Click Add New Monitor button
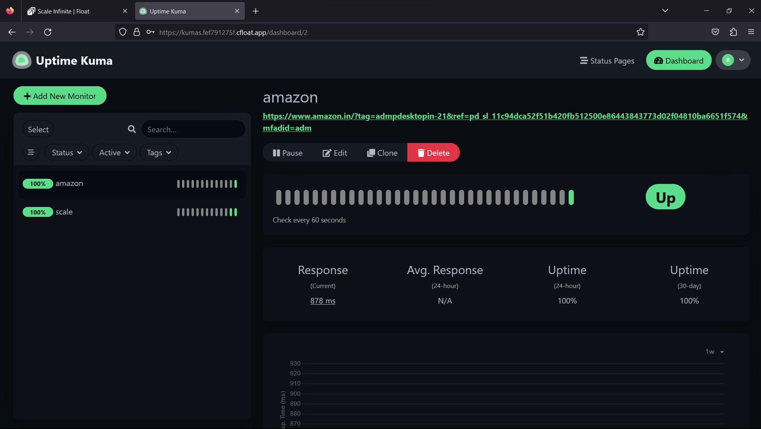Image resolution: width=761 pixels, height=429 pixels. 60,96
